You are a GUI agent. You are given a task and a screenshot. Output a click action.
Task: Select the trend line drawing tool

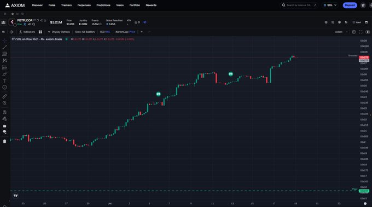[x=4, y=47]
